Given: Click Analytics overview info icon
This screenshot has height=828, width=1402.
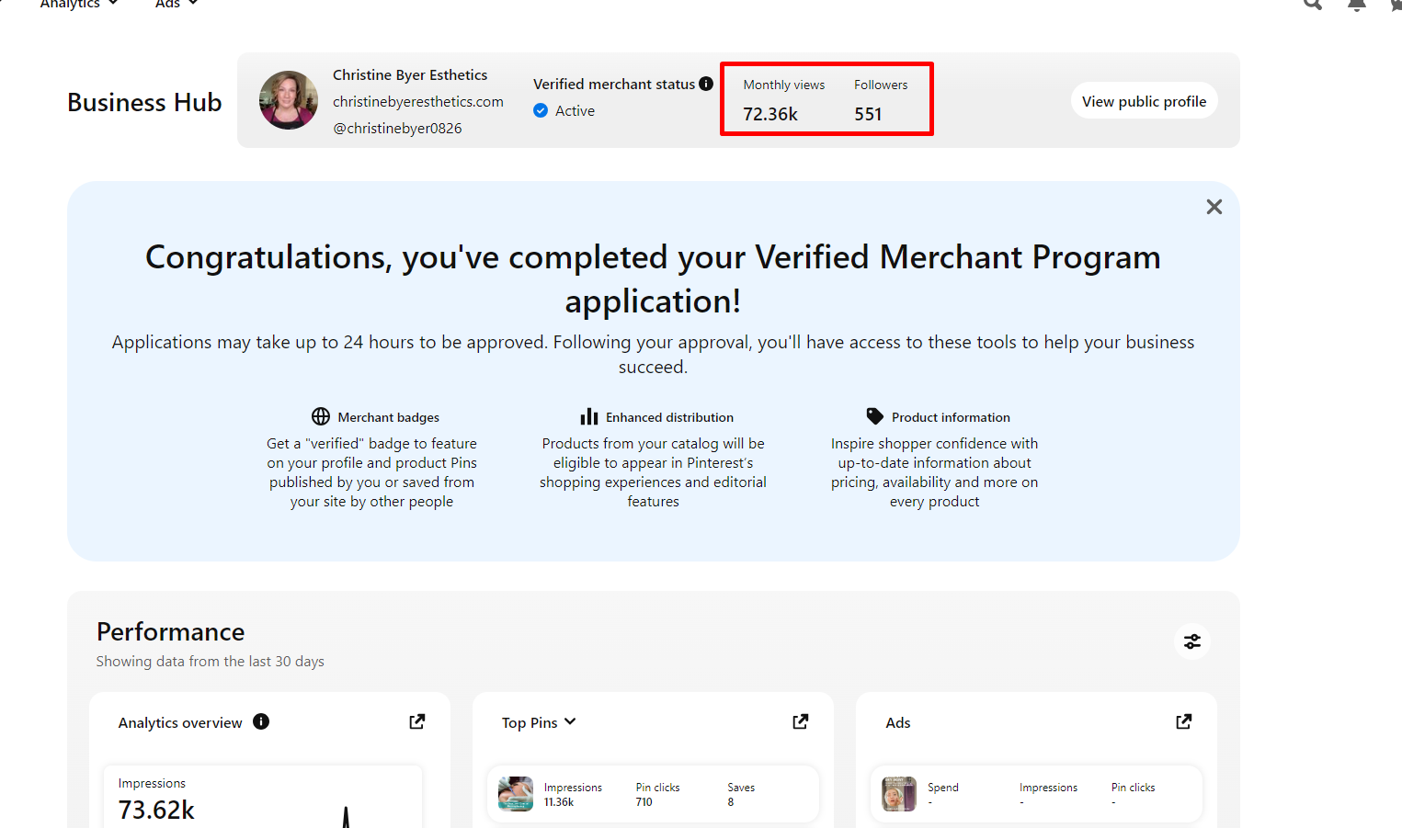Looking at the screenshot, I should (x=261, y=721).
